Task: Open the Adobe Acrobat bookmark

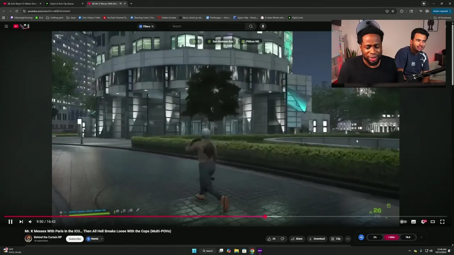Action: (x=167, y=17)
